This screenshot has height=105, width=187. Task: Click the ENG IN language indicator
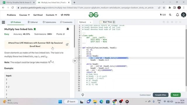pos(159,101)
